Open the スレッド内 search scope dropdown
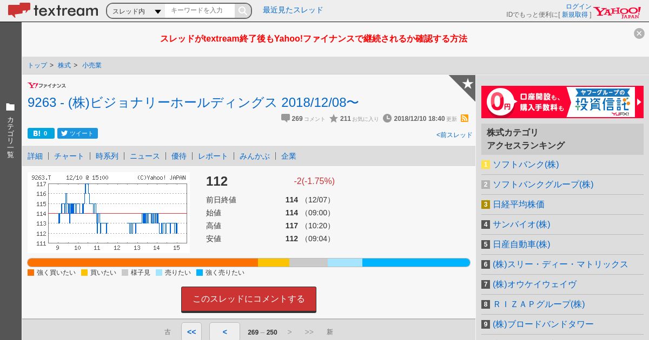 click(x=136, y=11)
